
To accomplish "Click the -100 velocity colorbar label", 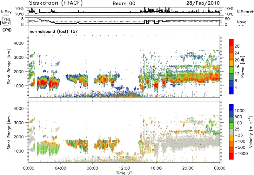I will (240, 141).
